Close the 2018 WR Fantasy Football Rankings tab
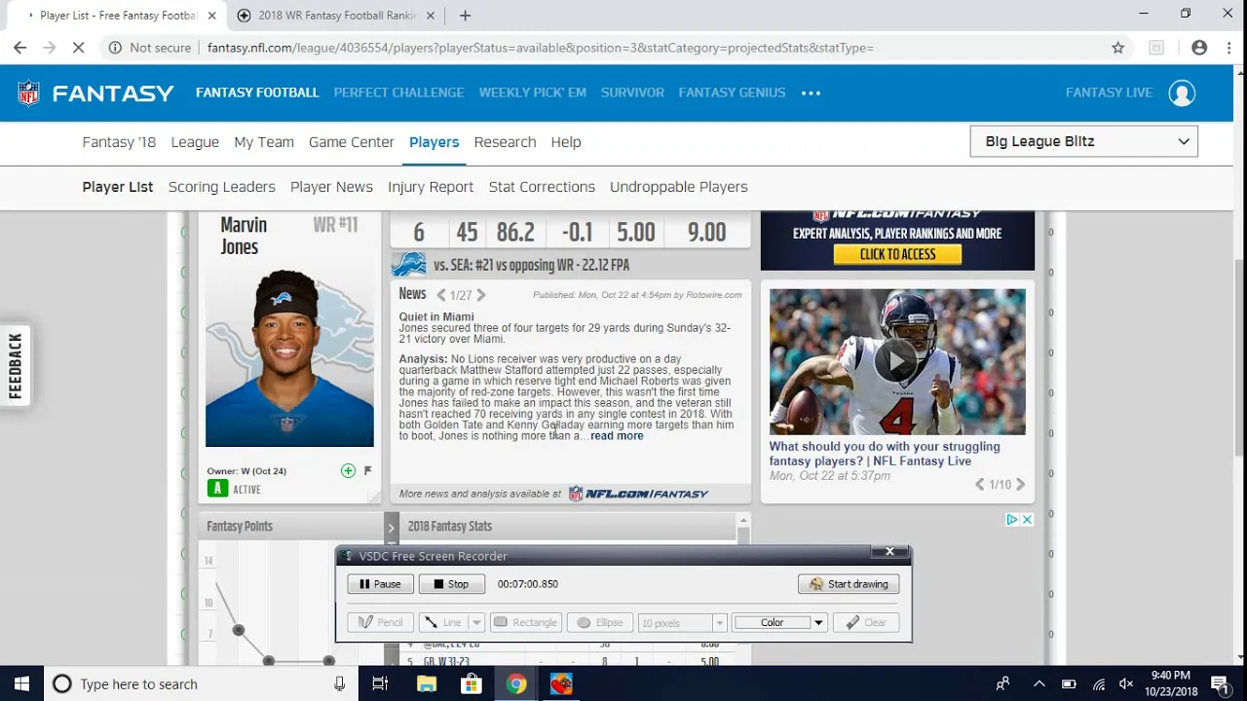The width and height of the screenshot is (1247, 701). coord(432,16)
